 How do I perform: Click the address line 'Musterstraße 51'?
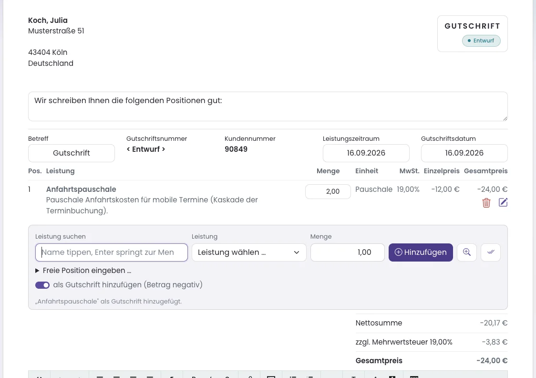coord(56,31)
